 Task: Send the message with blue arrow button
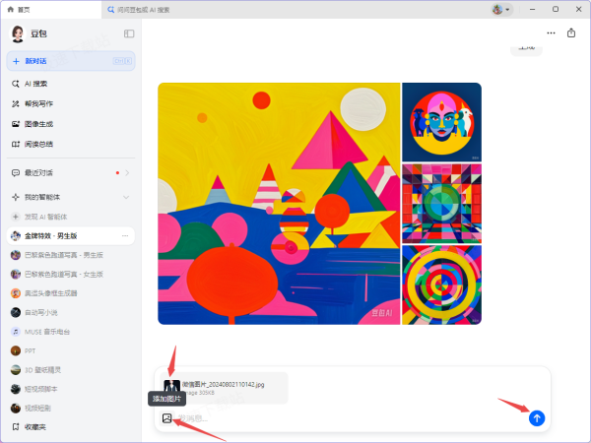pos(536,417)
